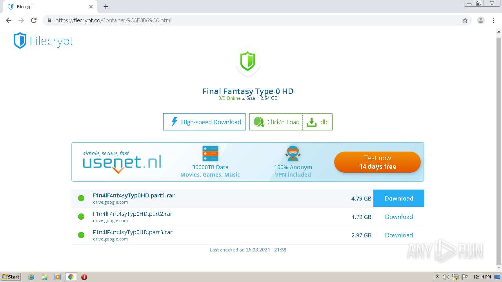Click the Click'n Load button
Viewport: 502px width, 282px height.
tap(276, 122)
